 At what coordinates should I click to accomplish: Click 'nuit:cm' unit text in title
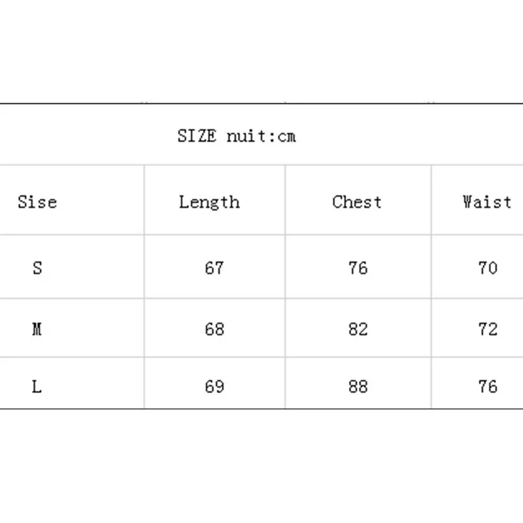[x=261, y=136]
